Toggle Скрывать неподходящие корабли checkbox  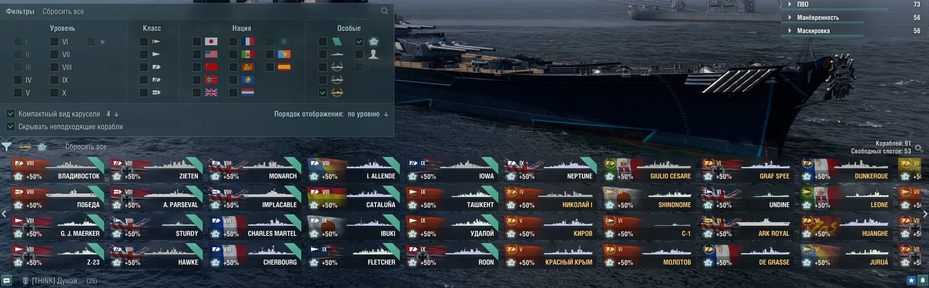(x=11, y=127)
